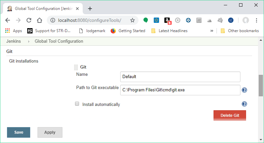
Task: Click the Install automatically label
Action: [101, 104]
